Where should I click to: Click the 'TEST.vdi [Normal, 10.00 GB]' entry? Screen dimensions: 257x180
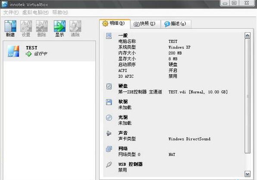[x=198, y=92]
